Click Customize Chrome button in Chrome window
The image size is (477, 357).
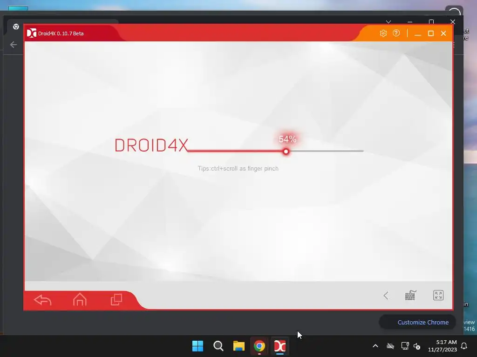coord(417,323)
